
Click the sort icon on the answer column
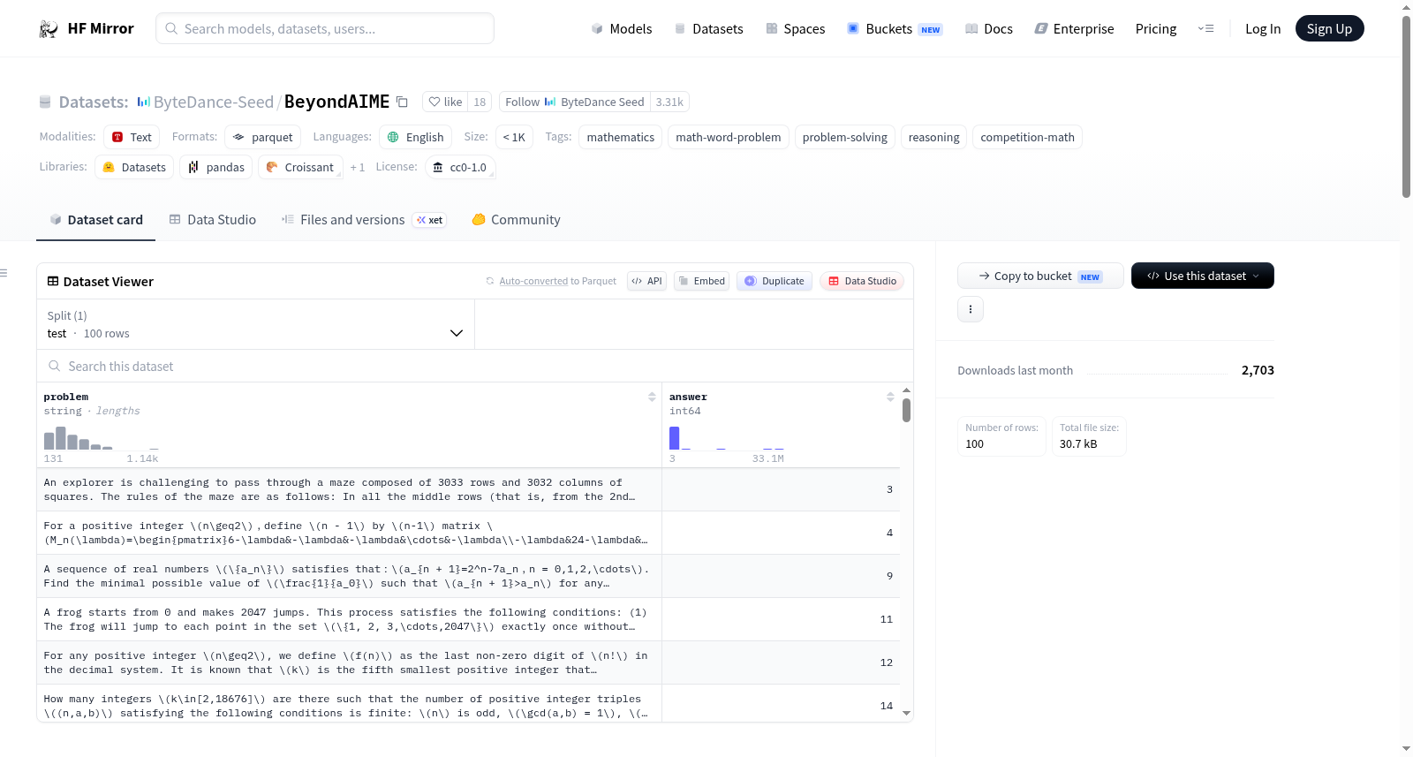pyautogui.click(x=890, y=397)
